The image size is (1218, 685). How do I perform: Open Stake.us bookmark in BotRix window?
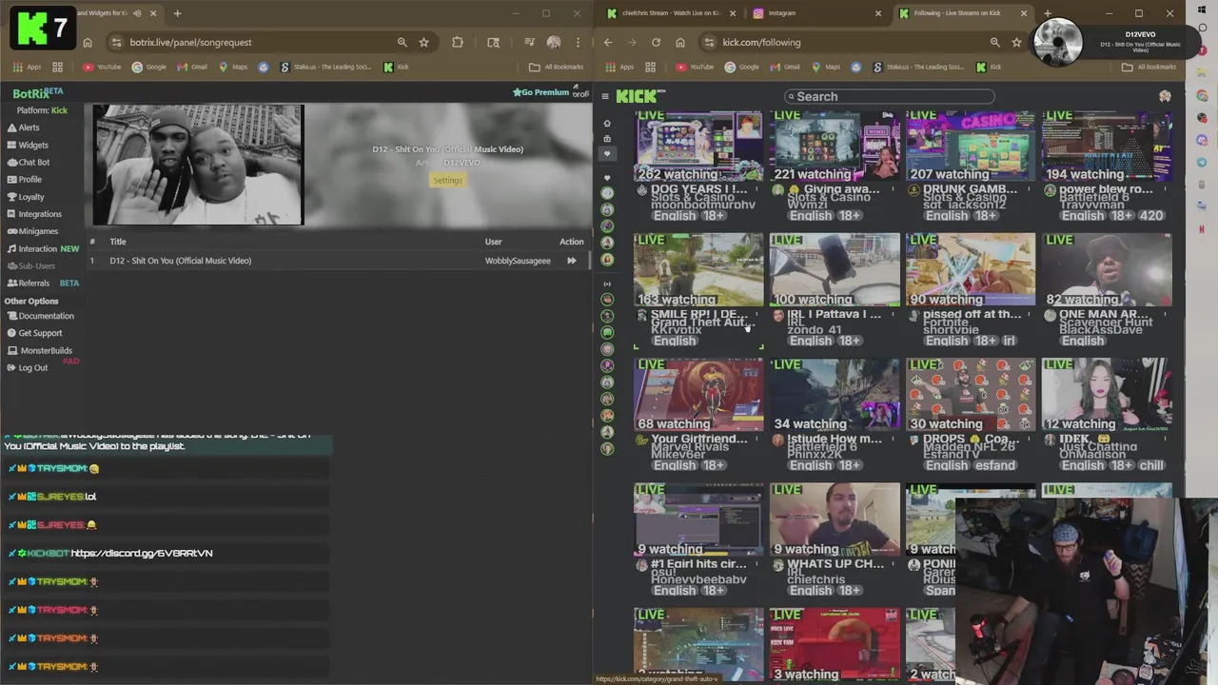[x=327, y=67]
